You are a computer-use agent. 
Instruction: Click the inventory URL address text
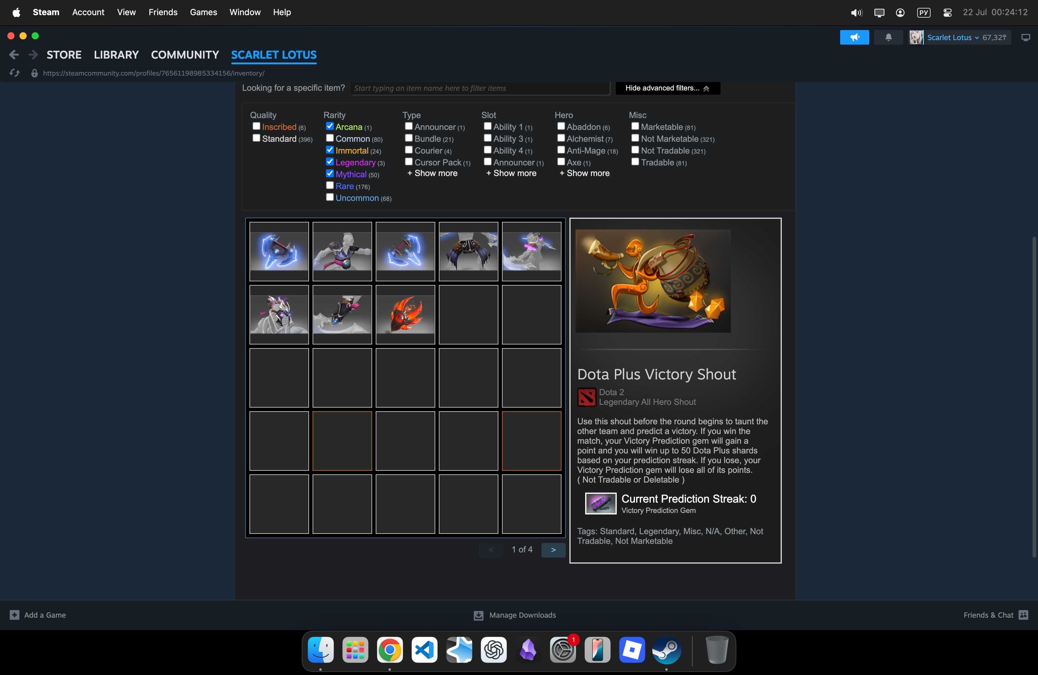pyautogui.click(x=154, y=73)
